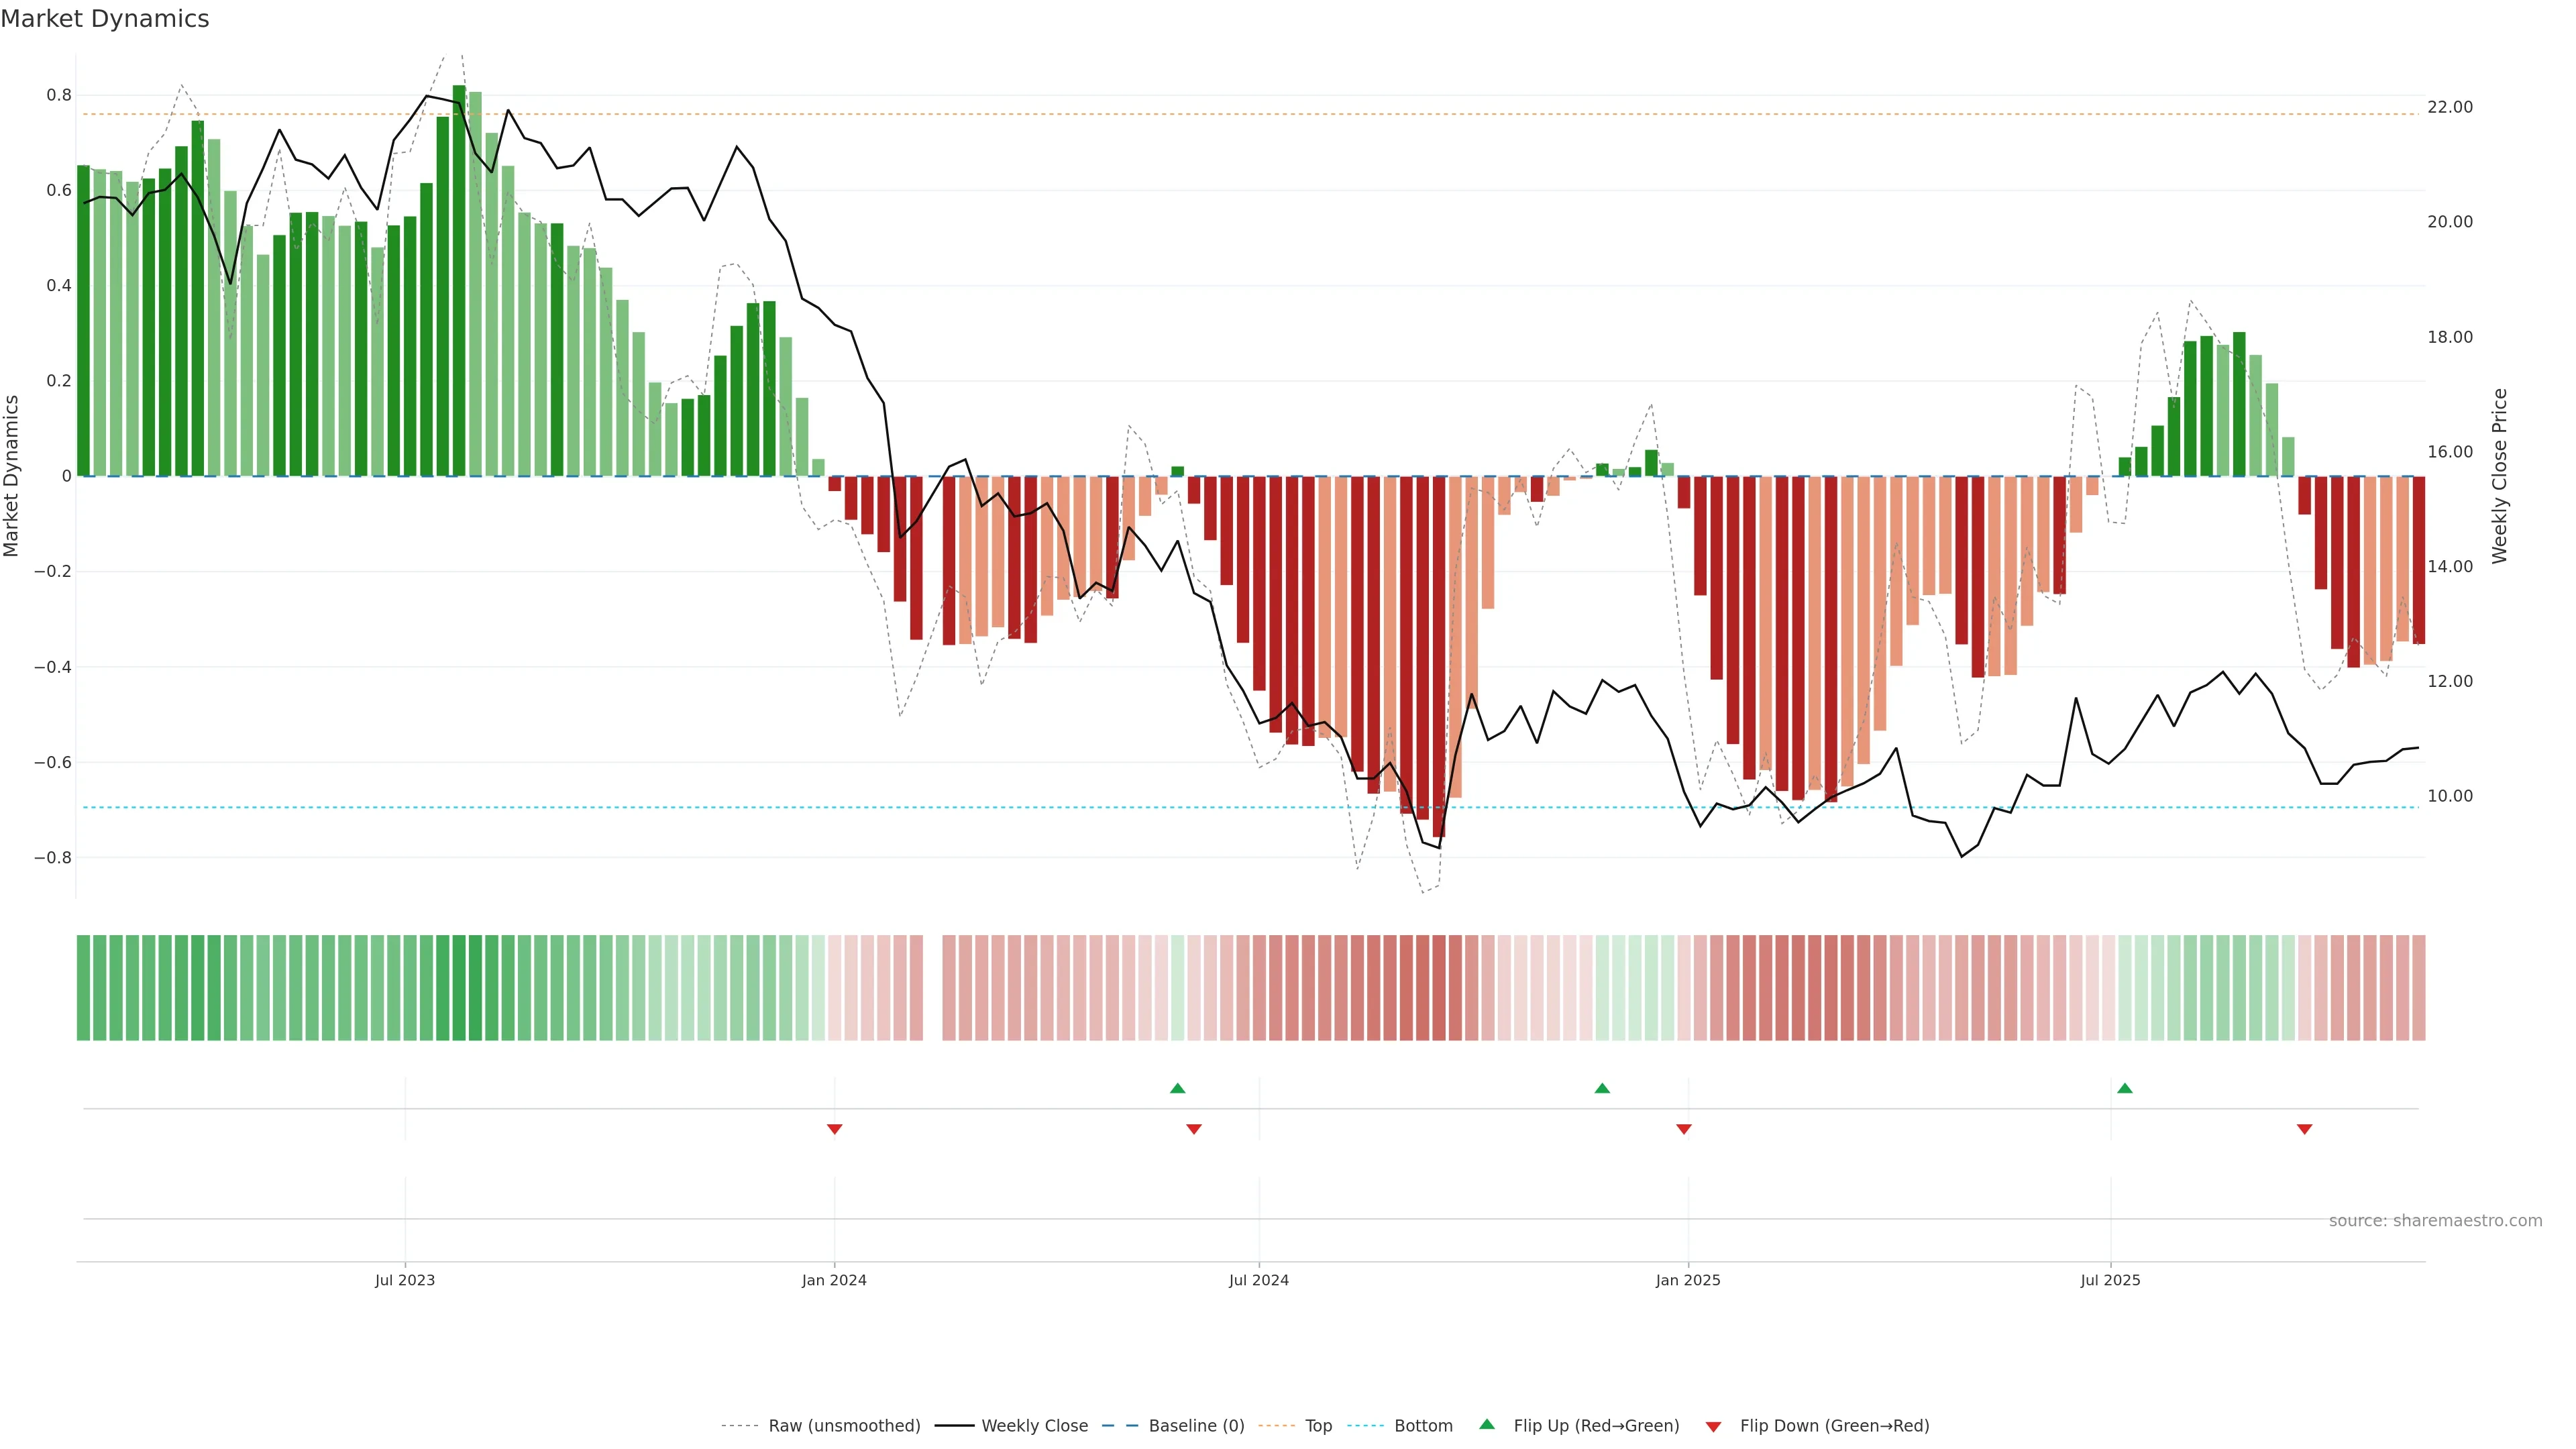
Task: Click the last red flip-down marker
Action: click(x=2305, y=1129)
